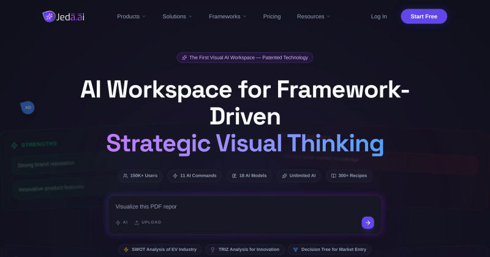Select Decision Tree for Market Entry suggestion

330,250
